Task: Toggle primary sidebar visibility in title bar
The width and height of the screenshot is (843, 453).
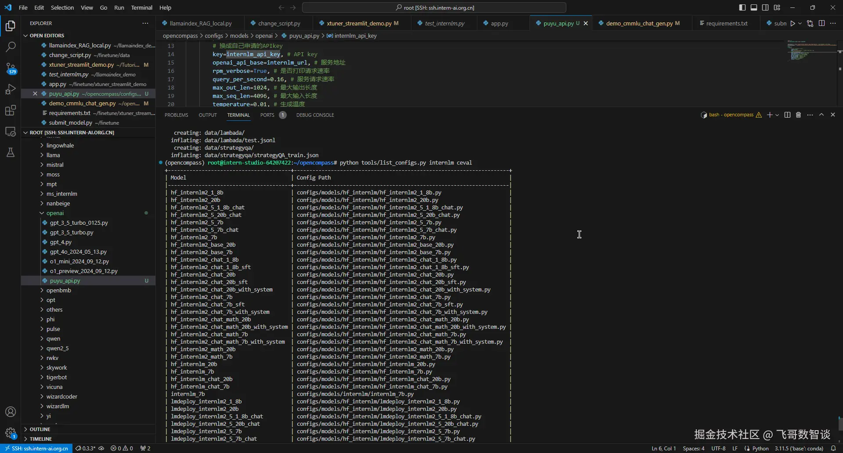Action: click(742, 7)
